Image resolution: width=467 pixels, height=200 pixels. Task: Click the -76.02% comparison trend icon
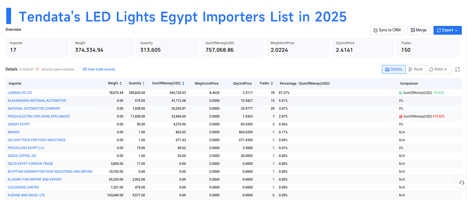401,93
